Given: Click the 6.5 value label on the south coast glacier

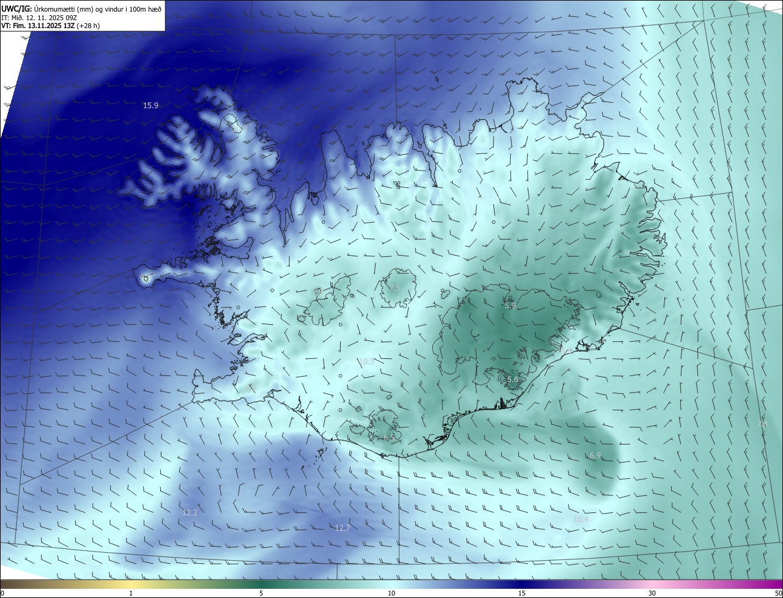Looking at the screenshot, I should click(390, 437).
